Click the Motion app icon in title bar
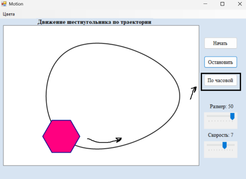The image size is (246, 179). 4,3
